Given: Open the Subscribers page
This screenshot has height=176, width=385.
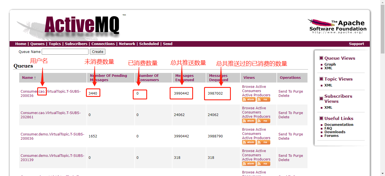Looking at the screenshot, I should [x=76, y=44].
